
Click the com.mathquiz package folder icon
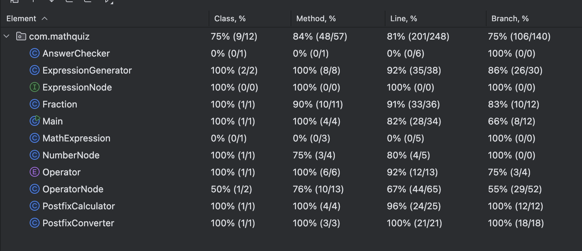click(21, 36)
